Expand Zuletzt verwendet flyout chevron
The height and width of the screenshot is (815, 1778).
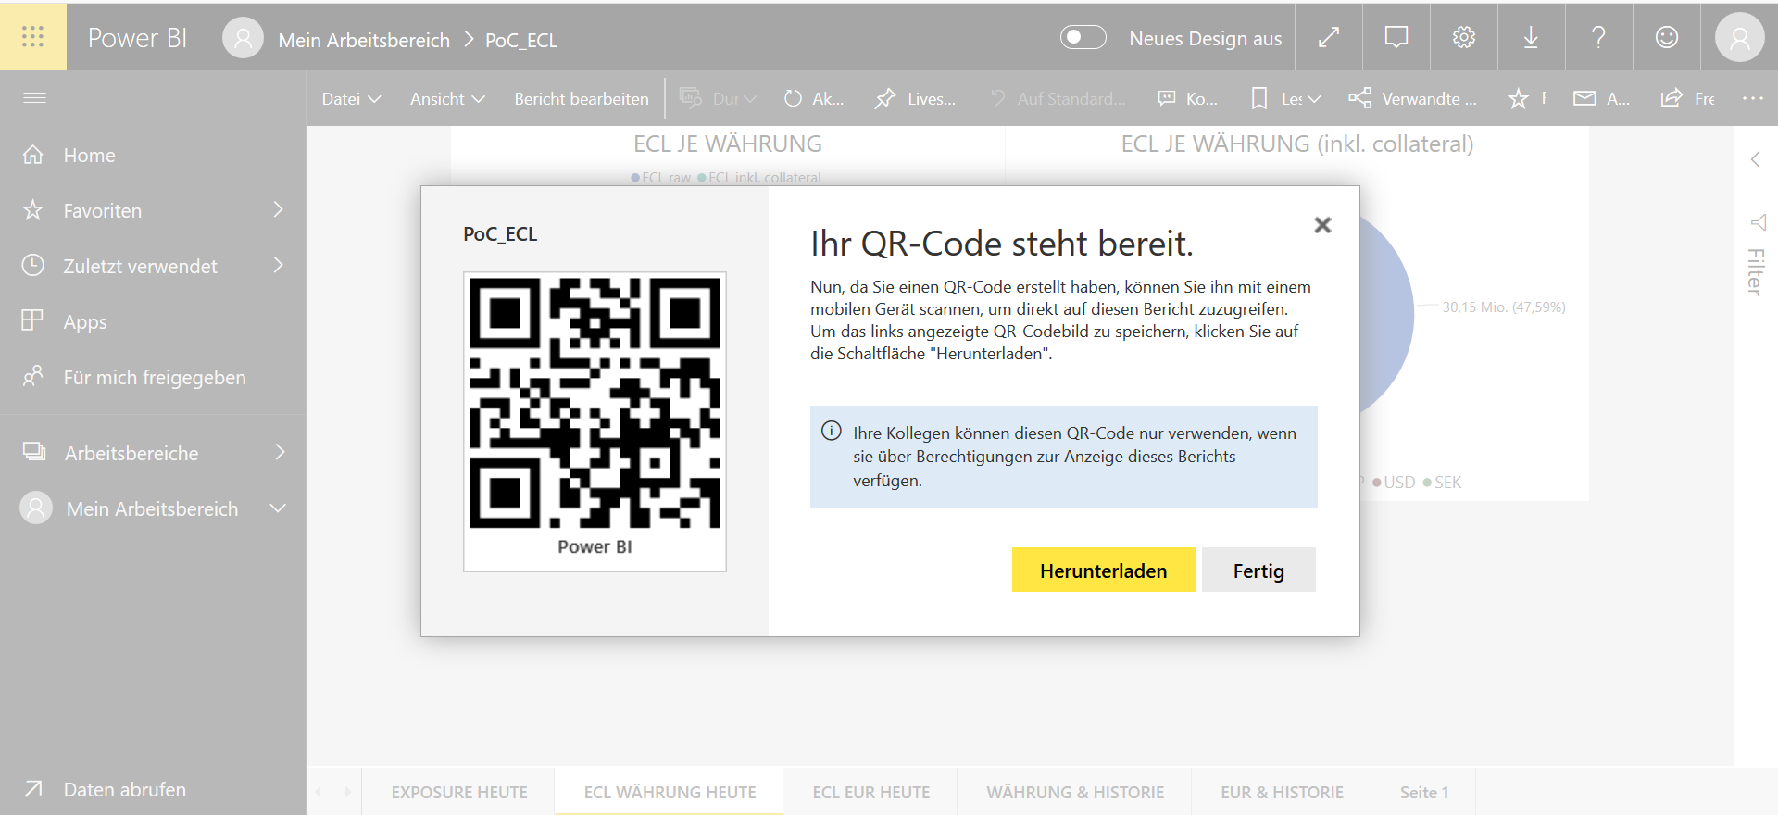pyautogui.click(x=278, y=266)
